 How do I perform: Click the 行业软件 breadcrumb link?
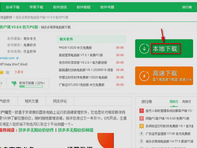pyautogui.click(x=6, y=17)
